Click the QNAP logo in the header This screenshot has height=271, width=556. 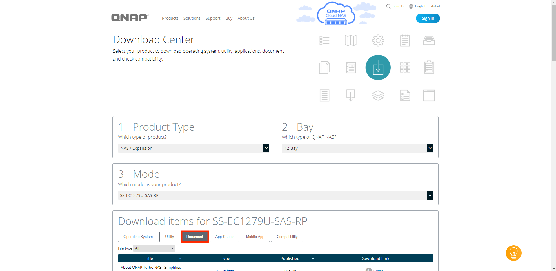[130, 18]
